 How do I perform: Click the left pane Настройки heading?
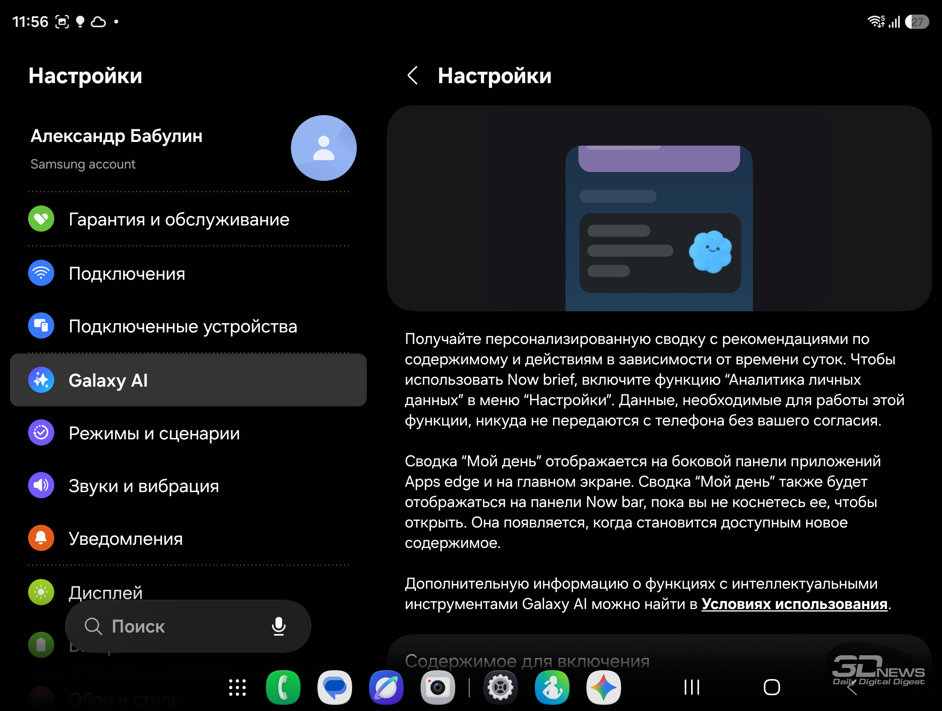[x=85, y=76]
